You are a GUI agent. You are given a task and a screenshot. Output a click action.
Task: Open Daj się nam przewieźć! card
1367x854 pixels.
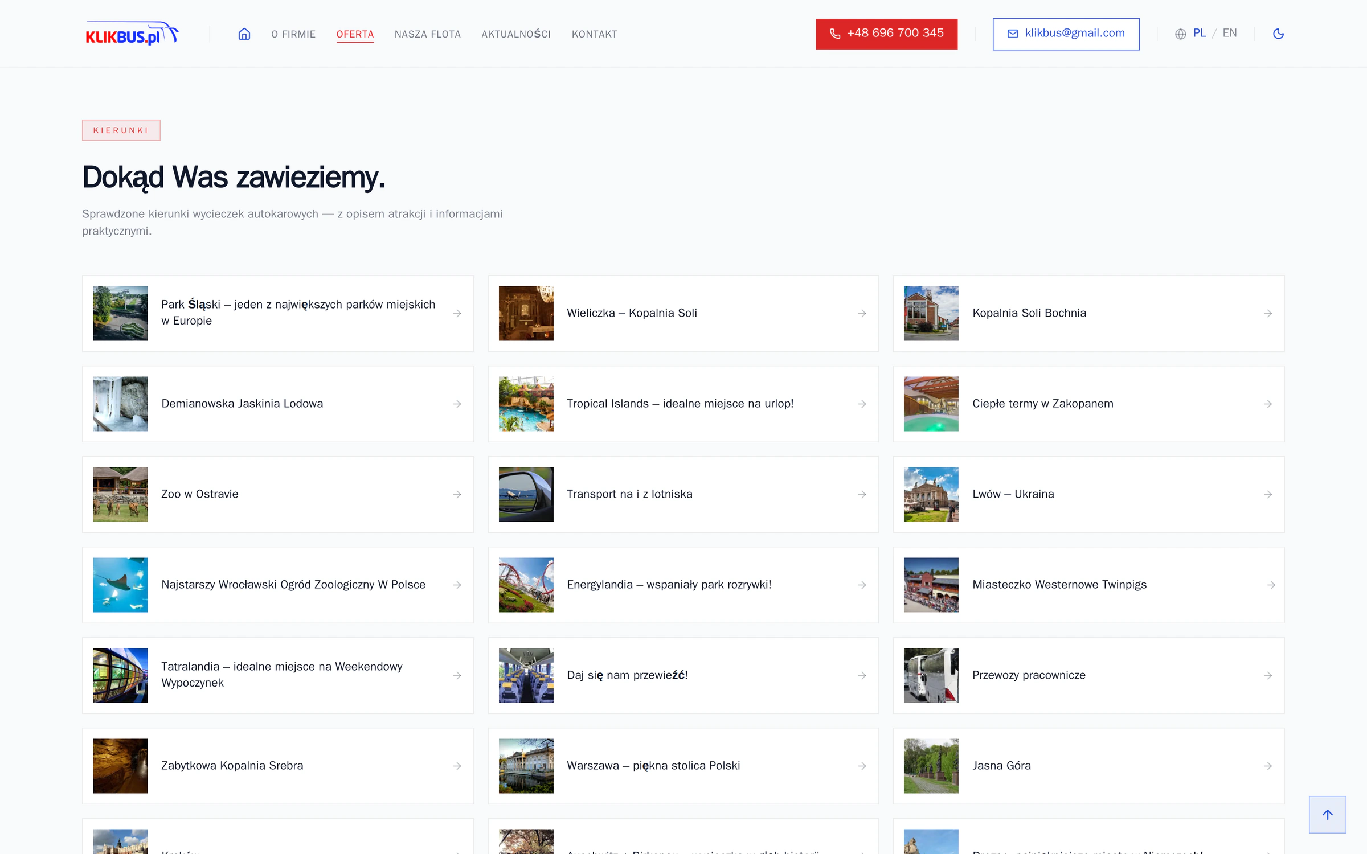pyautogui.click(x=683, y=675)
